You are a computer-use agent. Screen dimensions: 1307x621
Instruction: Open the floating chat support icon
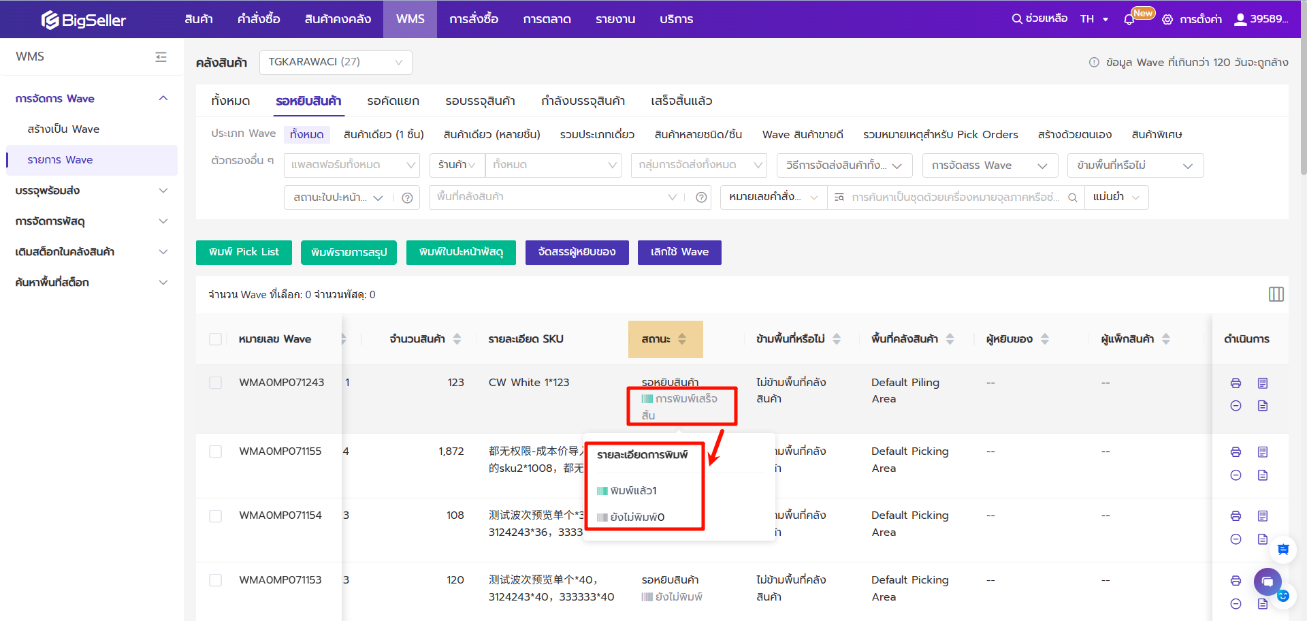coord(1267,582)
